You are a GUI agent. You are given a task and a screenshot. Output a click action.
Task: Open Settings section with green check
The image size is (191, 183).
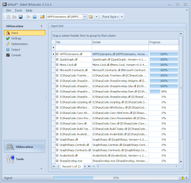pyautogui.click(x=24, y=39)
